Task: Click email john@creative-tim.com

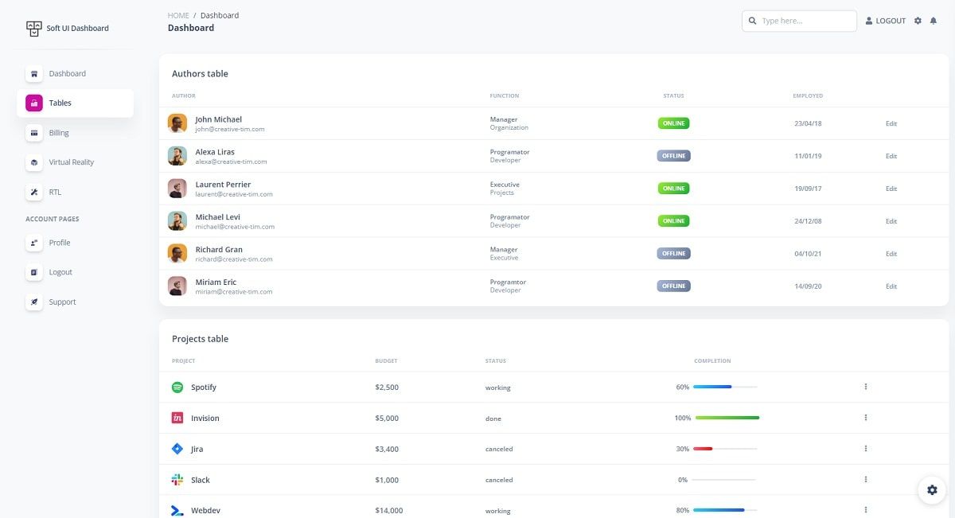Action: pos(230,129)
